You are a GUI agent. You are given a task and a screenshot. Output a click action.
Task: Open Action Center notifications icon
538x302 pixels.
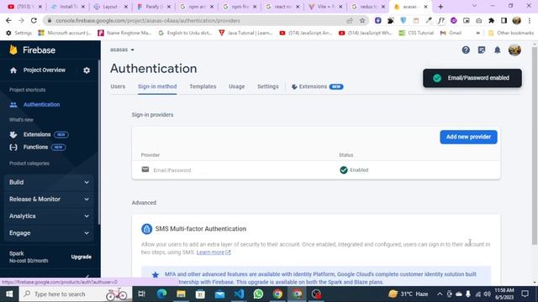coord(525,294)
